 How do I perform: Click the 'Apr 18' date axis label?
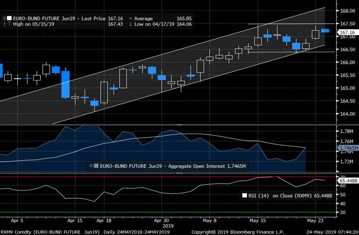pyautogui.click(x=104, y=221)
